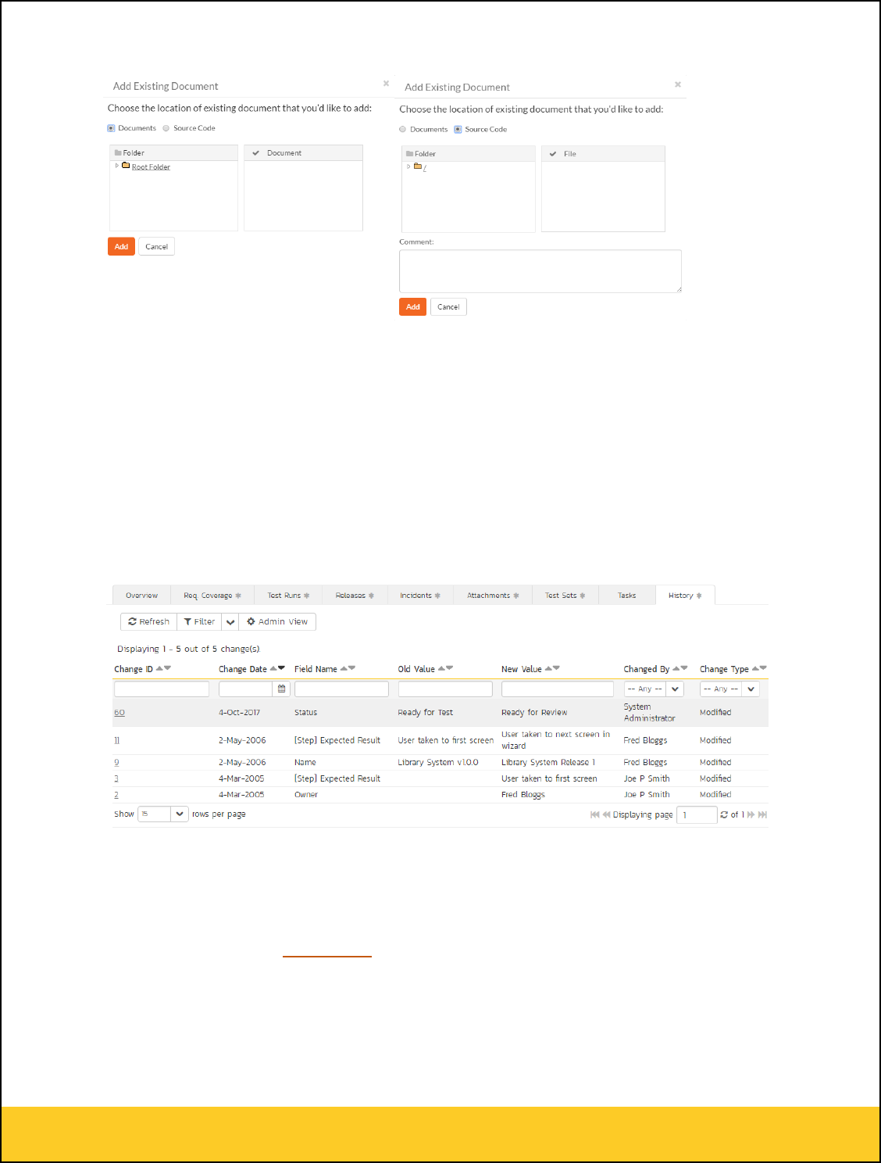Open the rows per page dropdown
This screenshot has height=1163, width=881.
click(x=163, y=814)
